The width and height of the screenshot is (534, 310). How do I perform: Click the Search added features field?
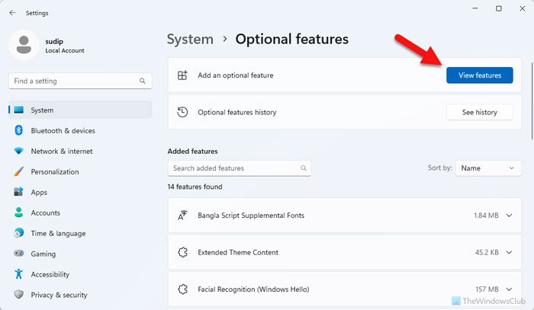(x=239, y=168)
